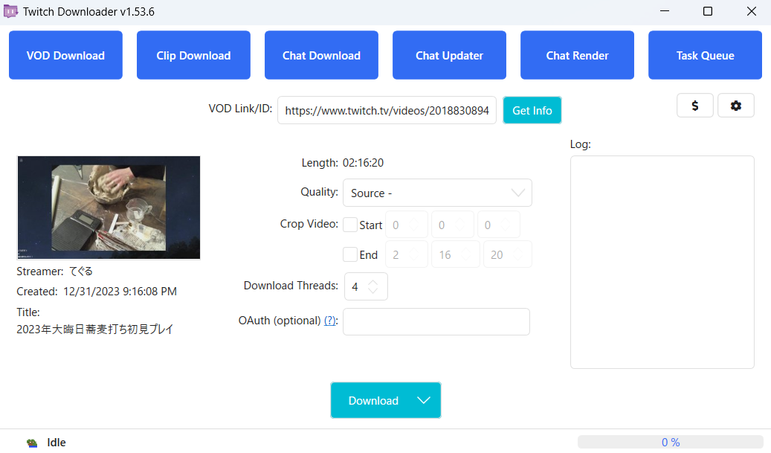Switch to the VOD Download page
The image size is (771, 453).
tap(65, 55)
